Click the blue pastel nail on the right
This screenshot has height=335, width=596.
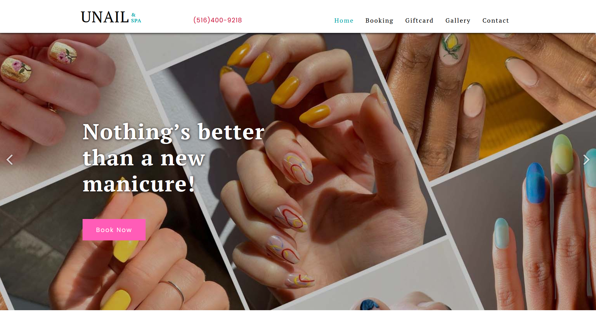(535, 183)
